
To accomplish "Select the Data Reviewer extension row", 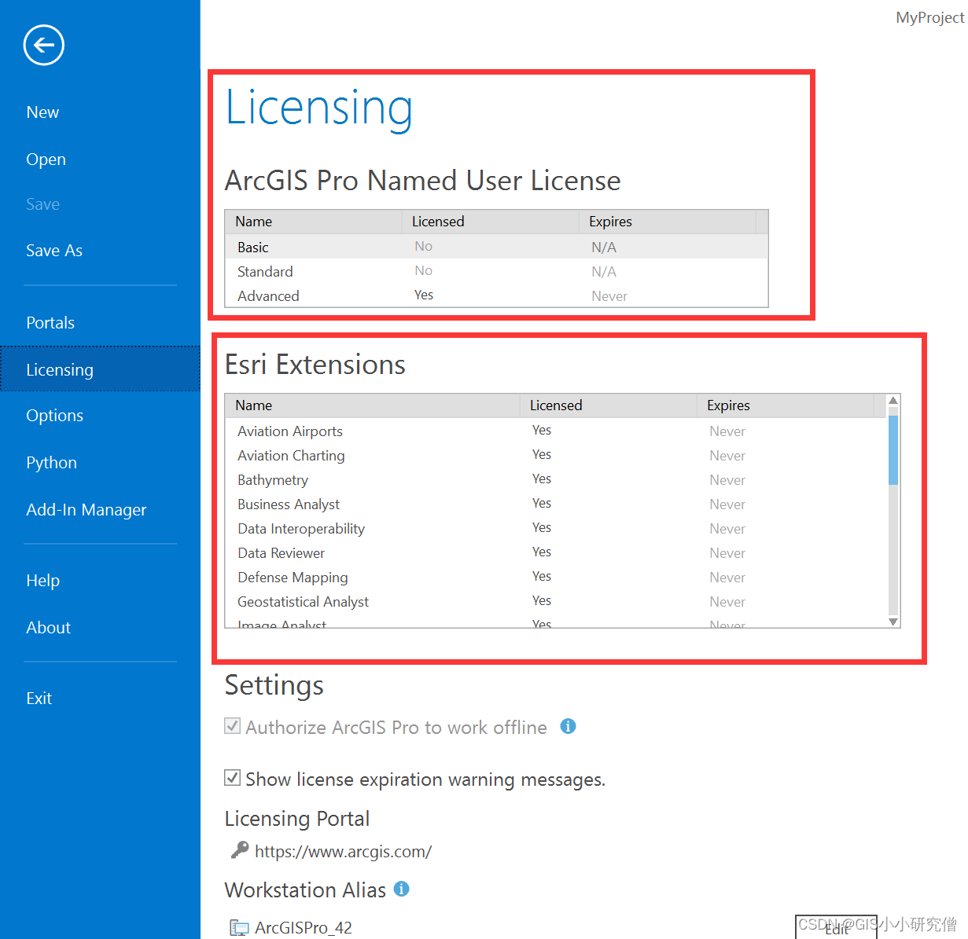I will (x=556, y=552).
